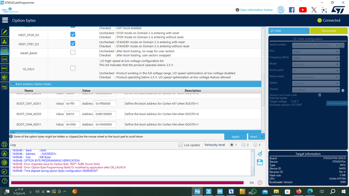
Task: Open the 10 years anniversary badge icon
Action: tap(281, 10)
